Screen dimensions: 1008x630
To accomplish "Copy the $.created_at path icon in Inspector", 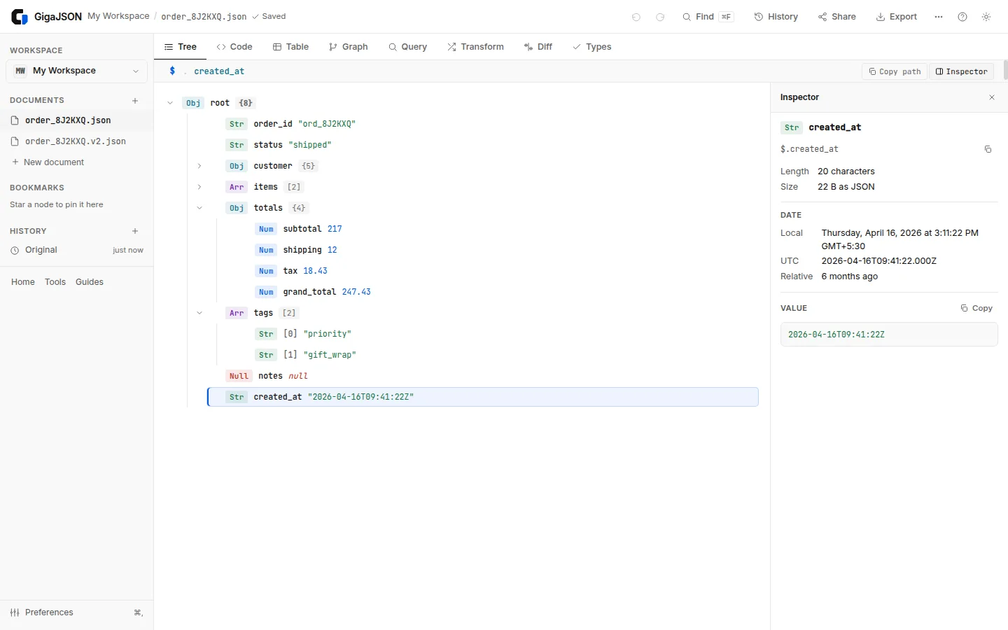I will [988, 149].
